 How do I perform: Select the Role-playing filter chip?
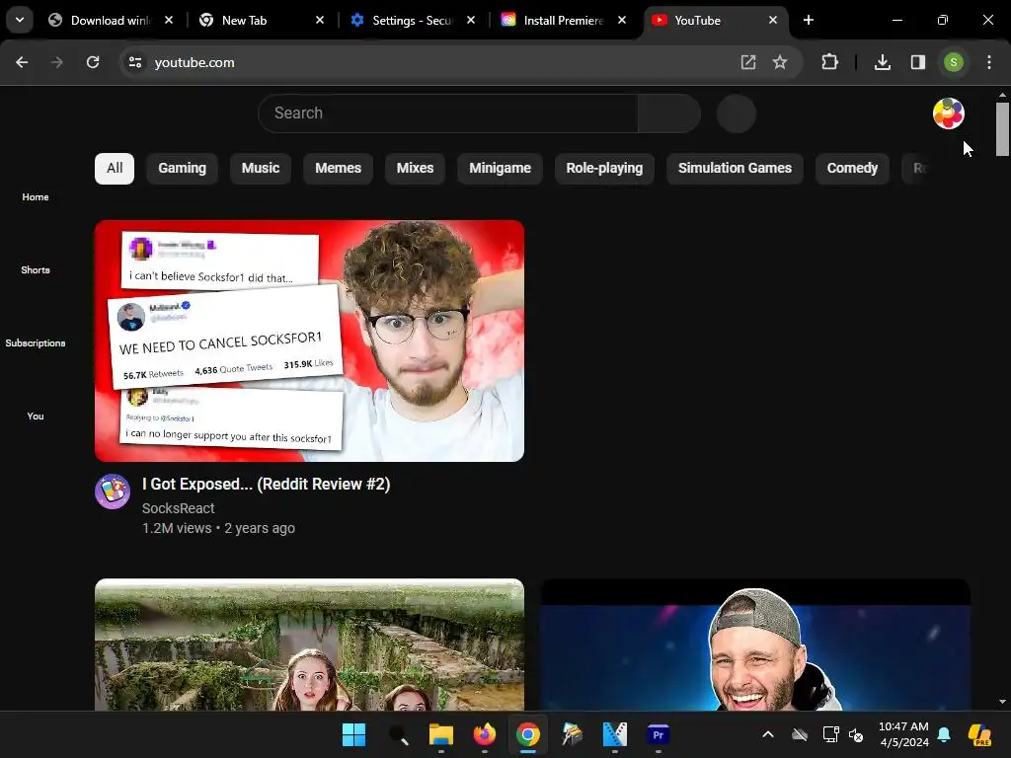(x=604, y=168)
